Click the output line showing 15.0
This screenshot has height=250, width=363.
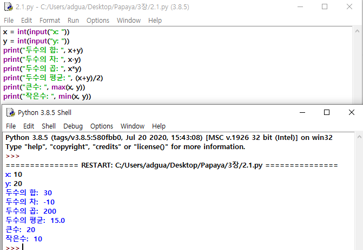coord(35,220)
